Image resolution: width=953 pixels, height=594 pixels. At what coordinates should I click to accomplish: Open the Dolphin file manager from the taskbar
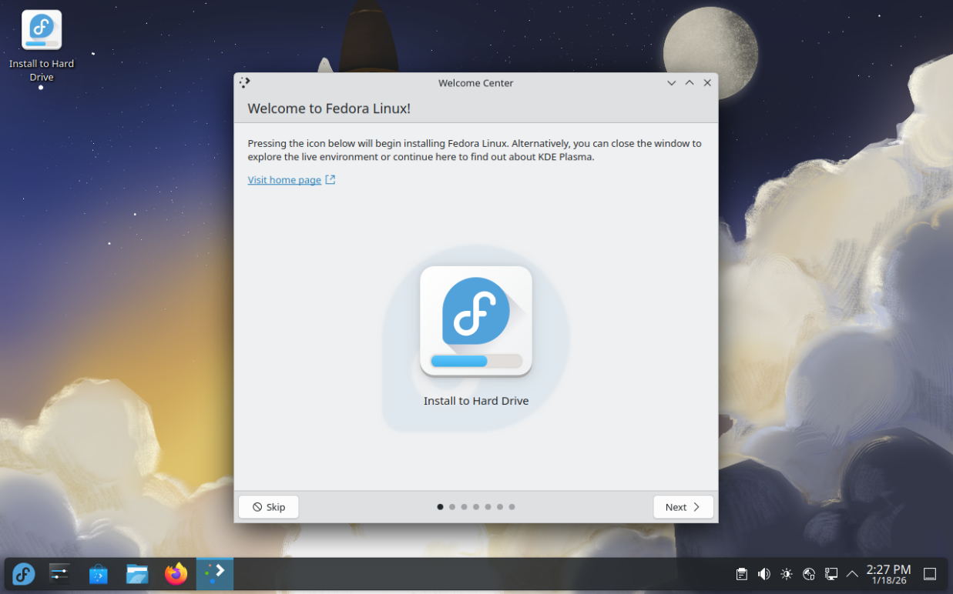tap(137, 573)
